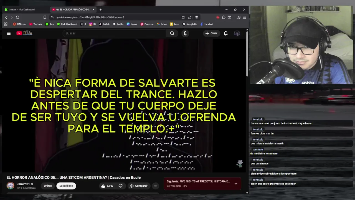Share this page via address bar icon
Screen dimensions: 355x200
coord(190,17)
